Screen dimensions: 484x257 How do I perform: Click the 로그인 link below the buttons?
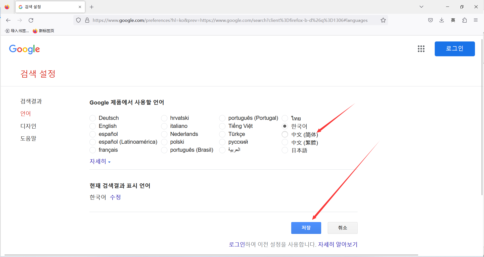coord(237,244)
